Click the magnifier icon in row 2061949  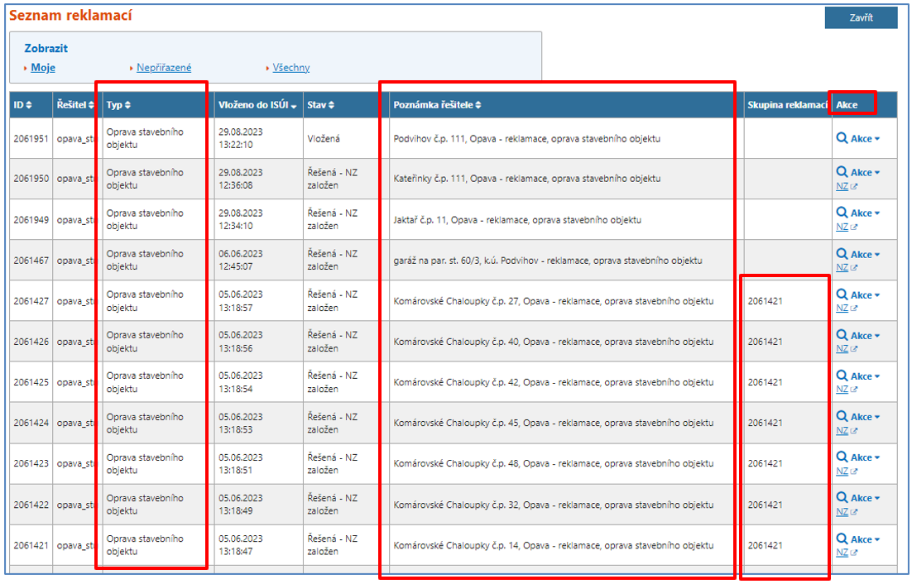[x=842, y=213]
